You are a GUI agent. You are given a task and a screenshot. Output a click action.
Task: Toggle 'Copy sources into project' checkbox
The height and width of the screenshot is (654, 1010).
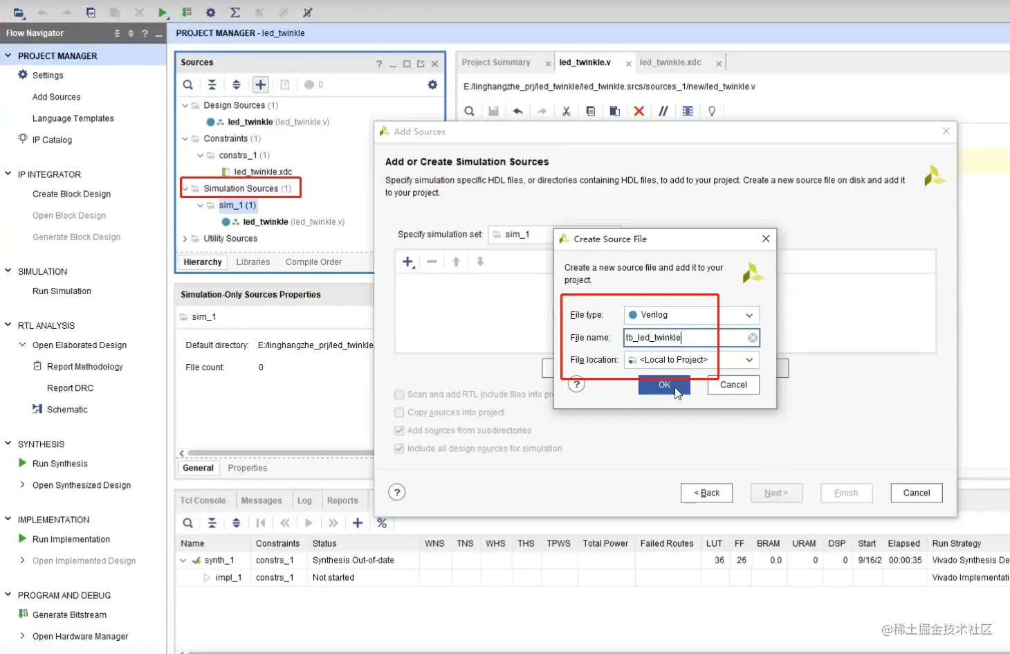point(399,412)
